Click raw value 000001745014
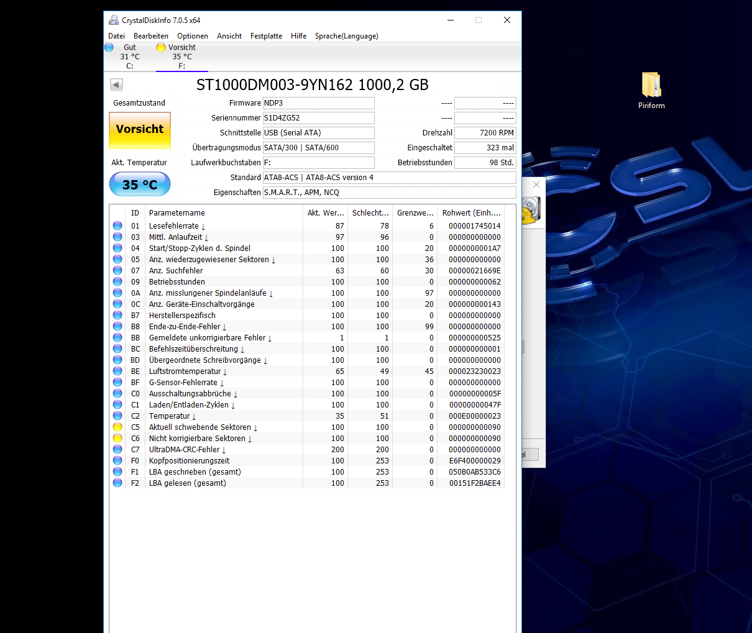The image size is (752, 633). click(x=475, y=226)
